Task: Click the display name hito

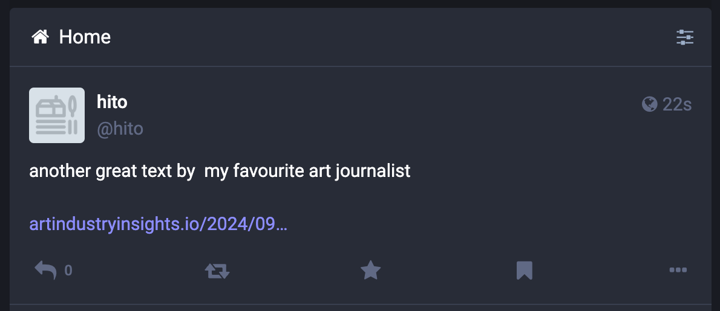Action: pyautogui.click(x=112, y=102)
